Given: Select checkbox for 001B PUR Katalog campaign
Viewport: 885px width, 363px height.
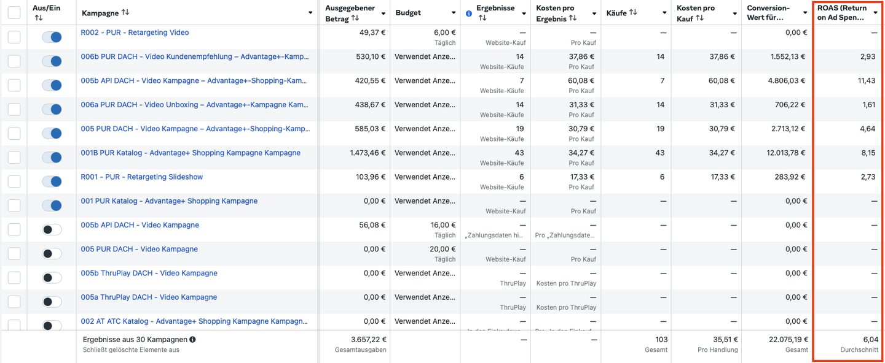Looking at the screenshot, I should (14, 157).
